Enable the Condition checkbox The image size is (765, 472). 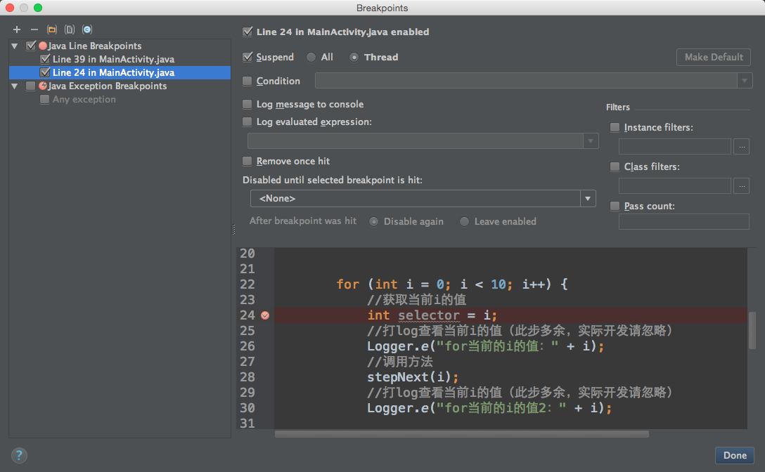[247, 81]
